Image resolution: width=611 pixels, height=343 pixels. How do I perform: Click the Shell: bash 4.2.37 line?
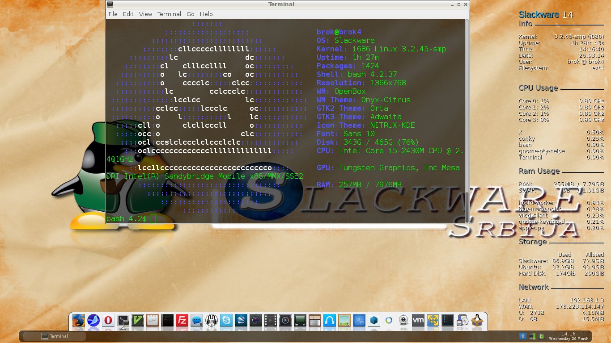pyautogui.click(x=357, y=75)
